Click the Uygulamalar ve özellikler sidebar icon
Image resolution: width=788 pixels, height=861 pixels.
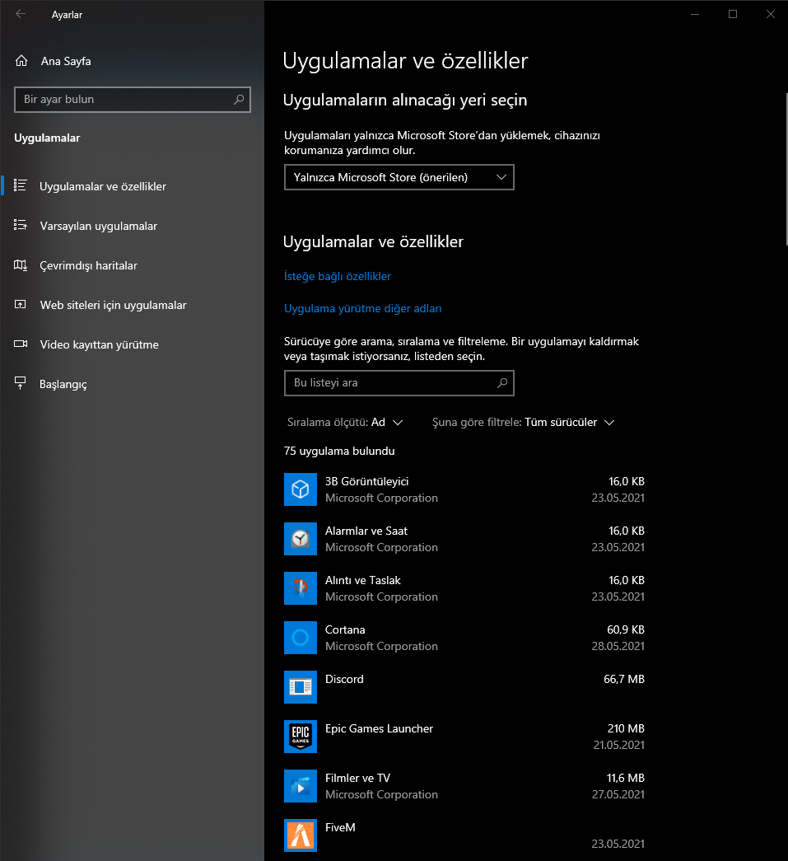pyautogui.click(x=21, y=185)
